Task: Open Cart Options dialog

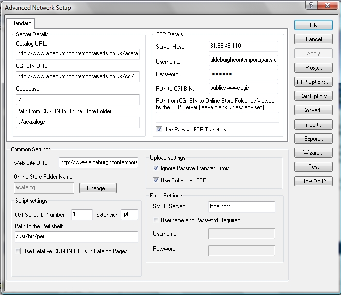Action: pyautogui.click(x=313, y=96)
